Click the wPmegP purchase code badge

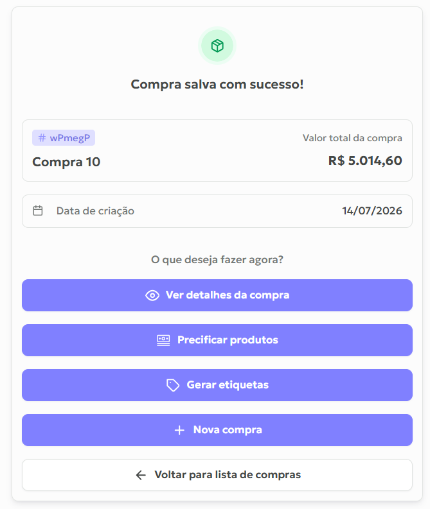coord(64,137)
